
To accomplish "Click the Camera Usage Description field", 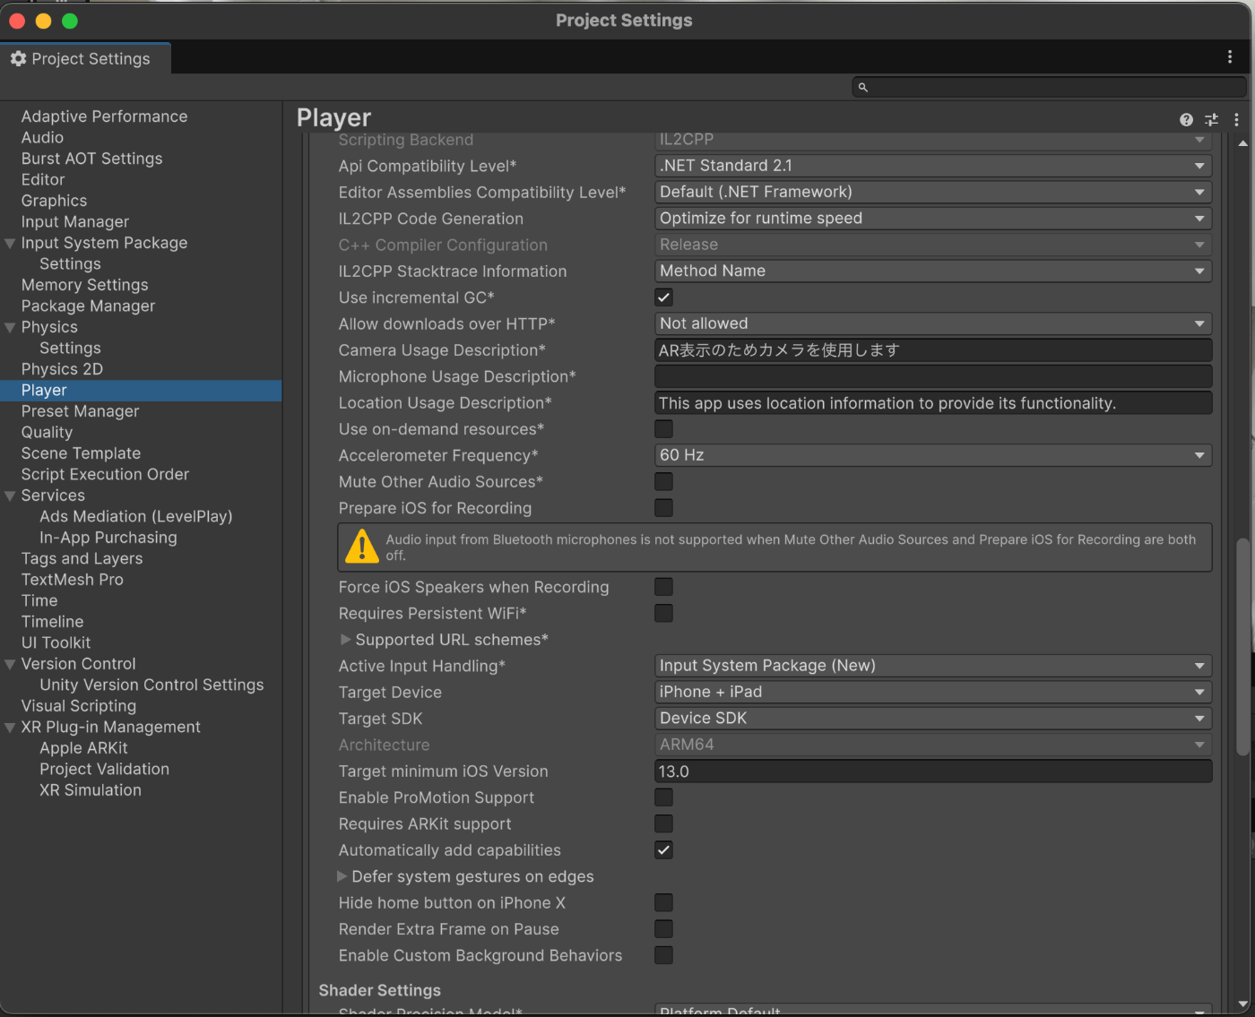I will 933,350.
